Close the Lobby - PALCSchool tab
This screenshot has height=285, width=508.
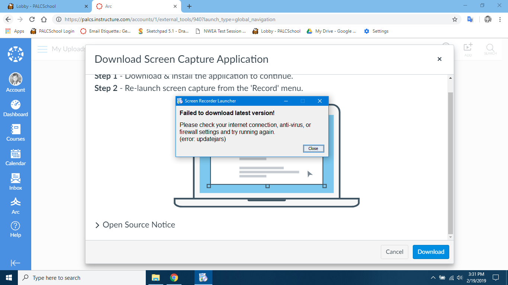pos(86,6)
